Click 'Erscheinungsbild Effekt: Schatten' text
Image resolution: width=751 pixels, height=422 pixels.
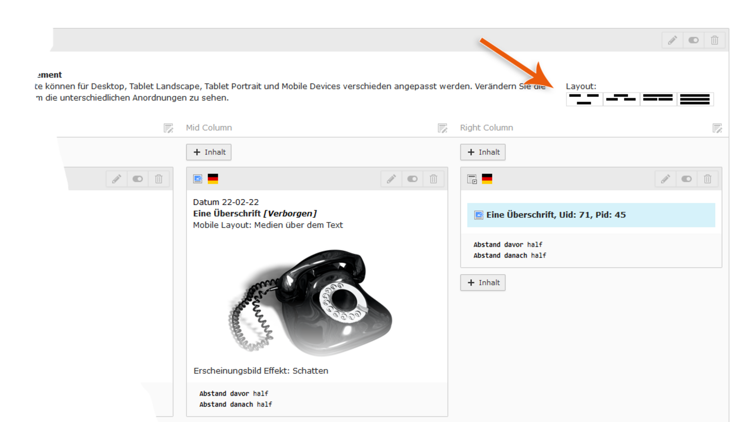click(261, 371)
